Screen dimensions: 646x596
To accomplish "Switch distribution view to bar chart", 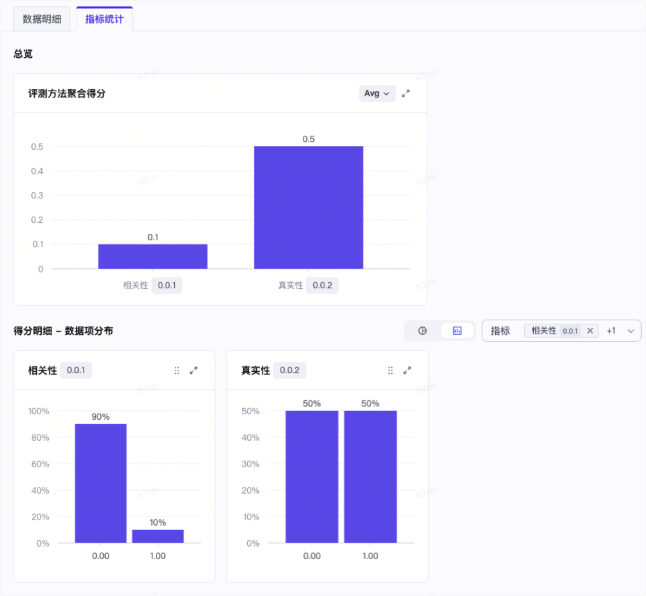I will pyautogui.click(x=457, y=331).
